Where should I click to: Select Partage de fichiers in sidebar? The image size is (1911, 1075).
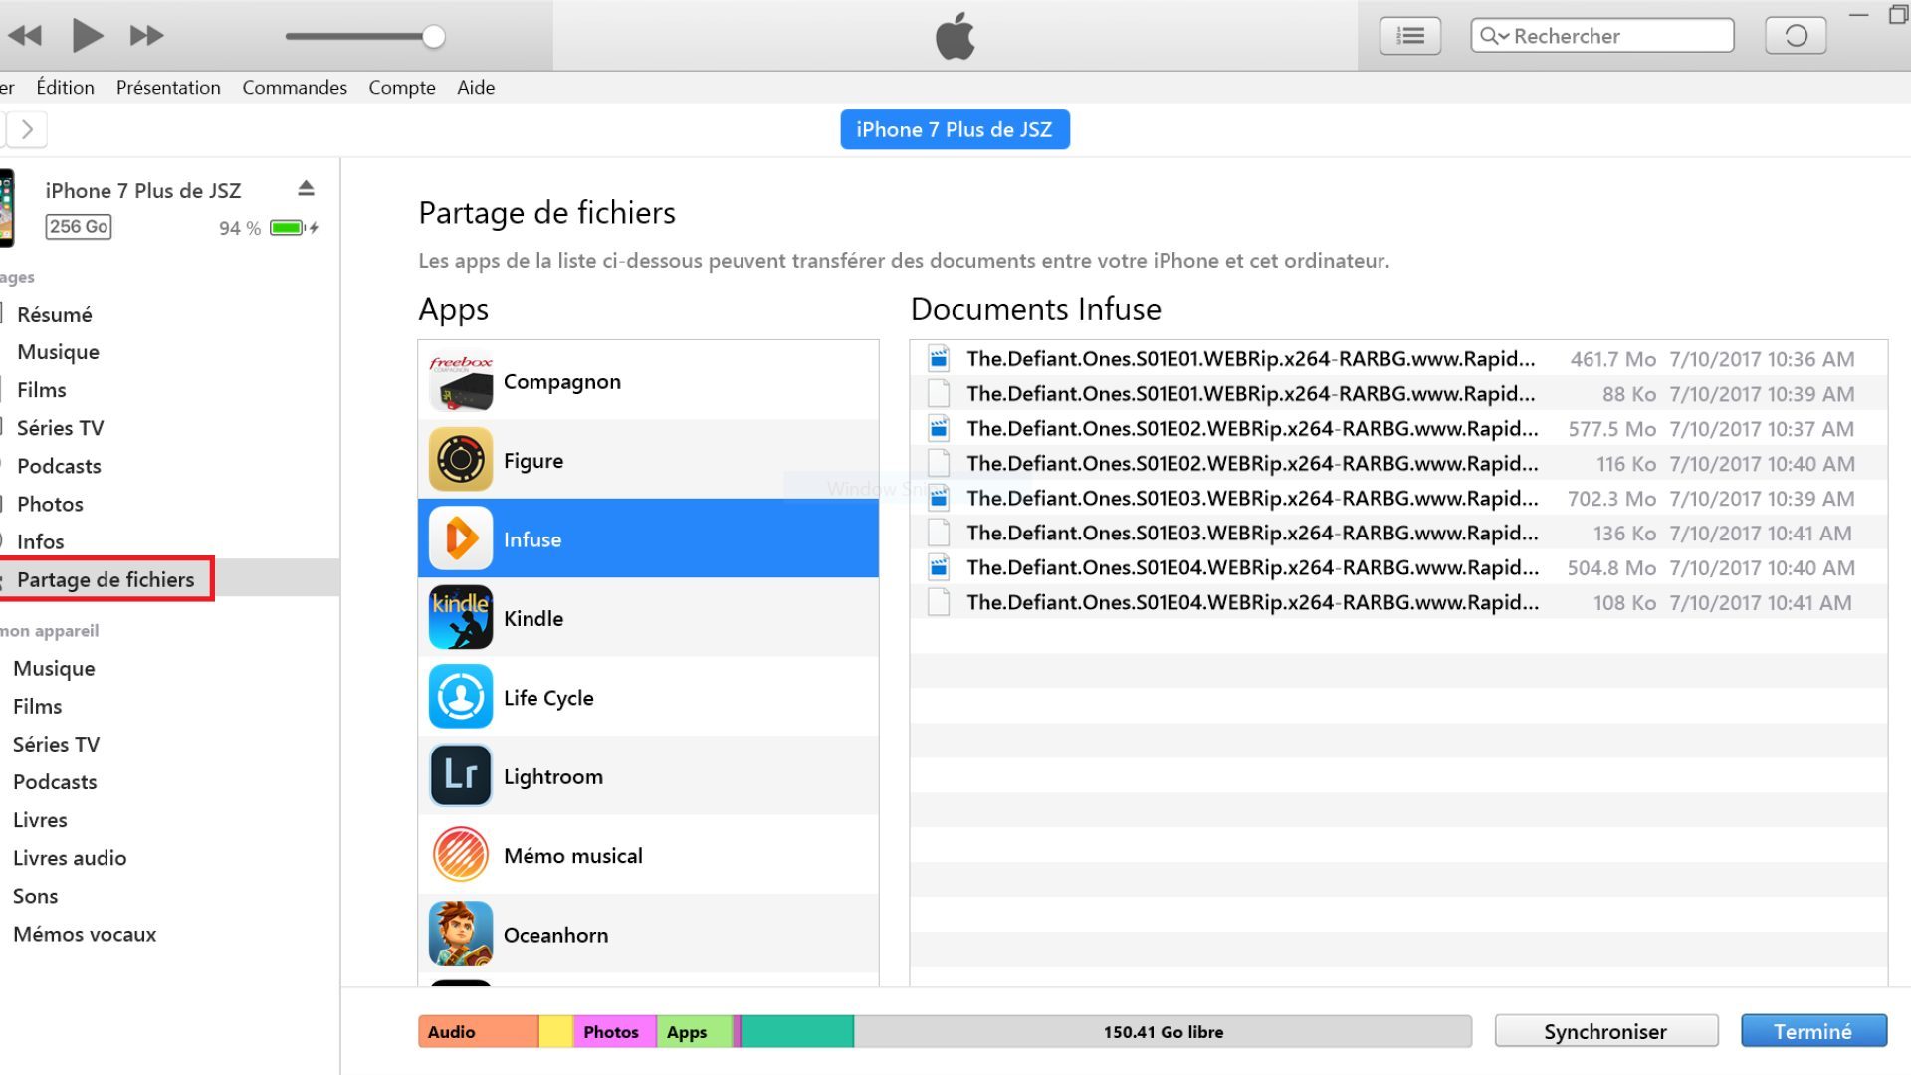click(x=106, y=579)
